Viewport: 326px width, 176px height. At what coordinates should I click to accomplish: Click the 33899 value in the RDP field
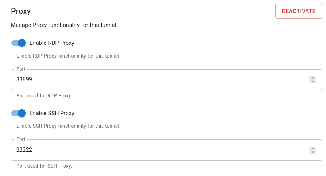point(24,80)
